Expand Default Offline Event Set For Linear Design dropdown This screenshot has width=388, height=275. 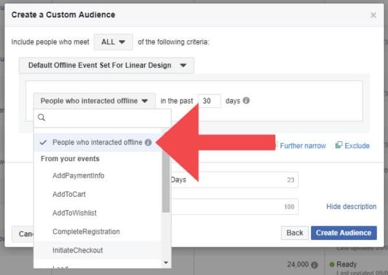107,65
